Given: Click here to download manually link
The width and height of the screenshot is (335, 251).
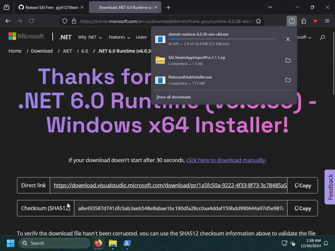Looking at the screenshot, I should [225, 160].
